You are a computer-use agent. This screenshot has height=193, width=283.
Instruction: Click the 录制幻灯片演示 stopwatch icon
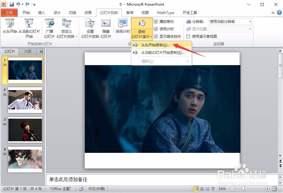pos(142,23)
